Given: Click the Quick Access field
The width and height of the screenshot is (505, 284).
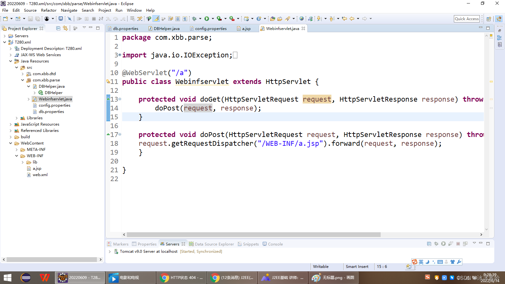Looking at the screenshot, I should 467,19.
